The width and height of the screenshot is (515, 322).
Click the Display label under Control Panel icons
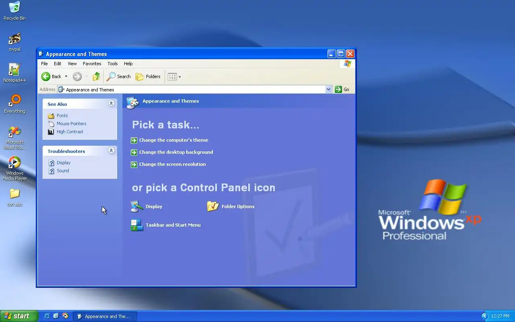click(154, 206)
